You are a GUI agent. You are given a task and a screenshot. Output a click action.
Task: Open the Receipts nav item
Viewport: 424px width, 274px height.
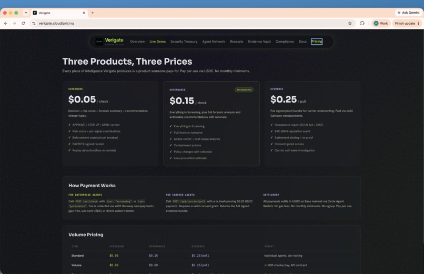(237, 42)
